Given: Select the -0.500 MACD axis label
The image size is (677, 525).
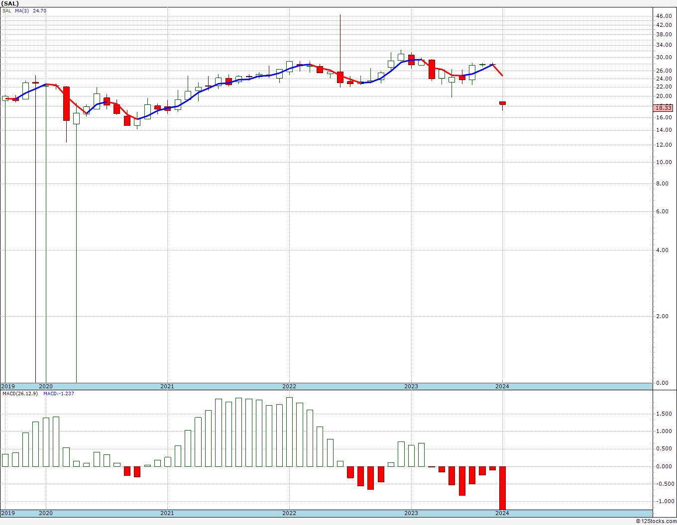Looking at the screenshot, I should point(665,484).
